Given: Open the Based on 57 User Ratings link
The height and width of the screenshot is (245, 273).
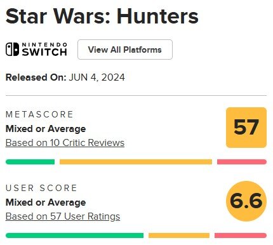Looking at the screenshot, I should (63, 216).
